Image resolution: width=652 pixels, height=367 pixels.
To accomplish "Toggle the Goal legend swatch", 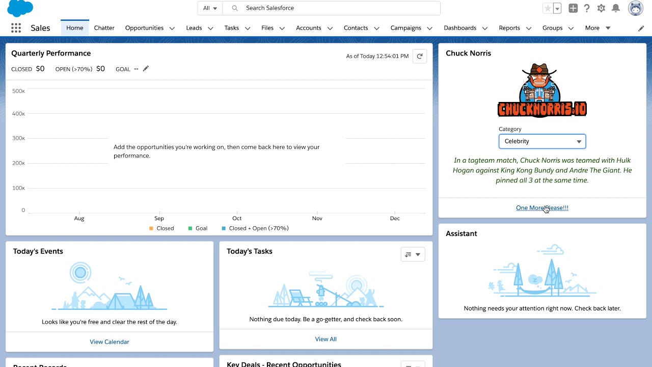I will coord(191,228).
